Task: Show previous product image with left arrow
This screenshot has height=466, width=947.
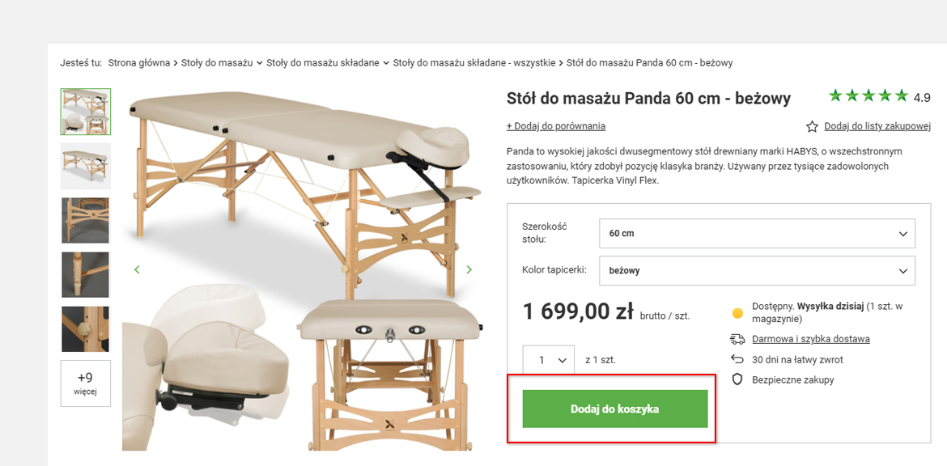Action: 137,270
